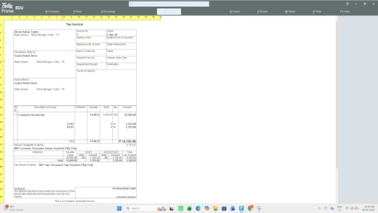Viewport: 378px width, 213px height.
Task: Open the dark blue calendar app icon on taskbar
Action: (x=224, y=208)
